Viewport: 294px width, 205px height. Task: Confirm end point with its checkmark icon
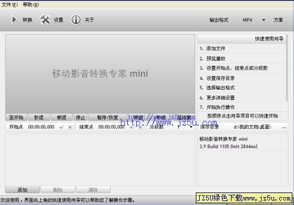[132, 127]
